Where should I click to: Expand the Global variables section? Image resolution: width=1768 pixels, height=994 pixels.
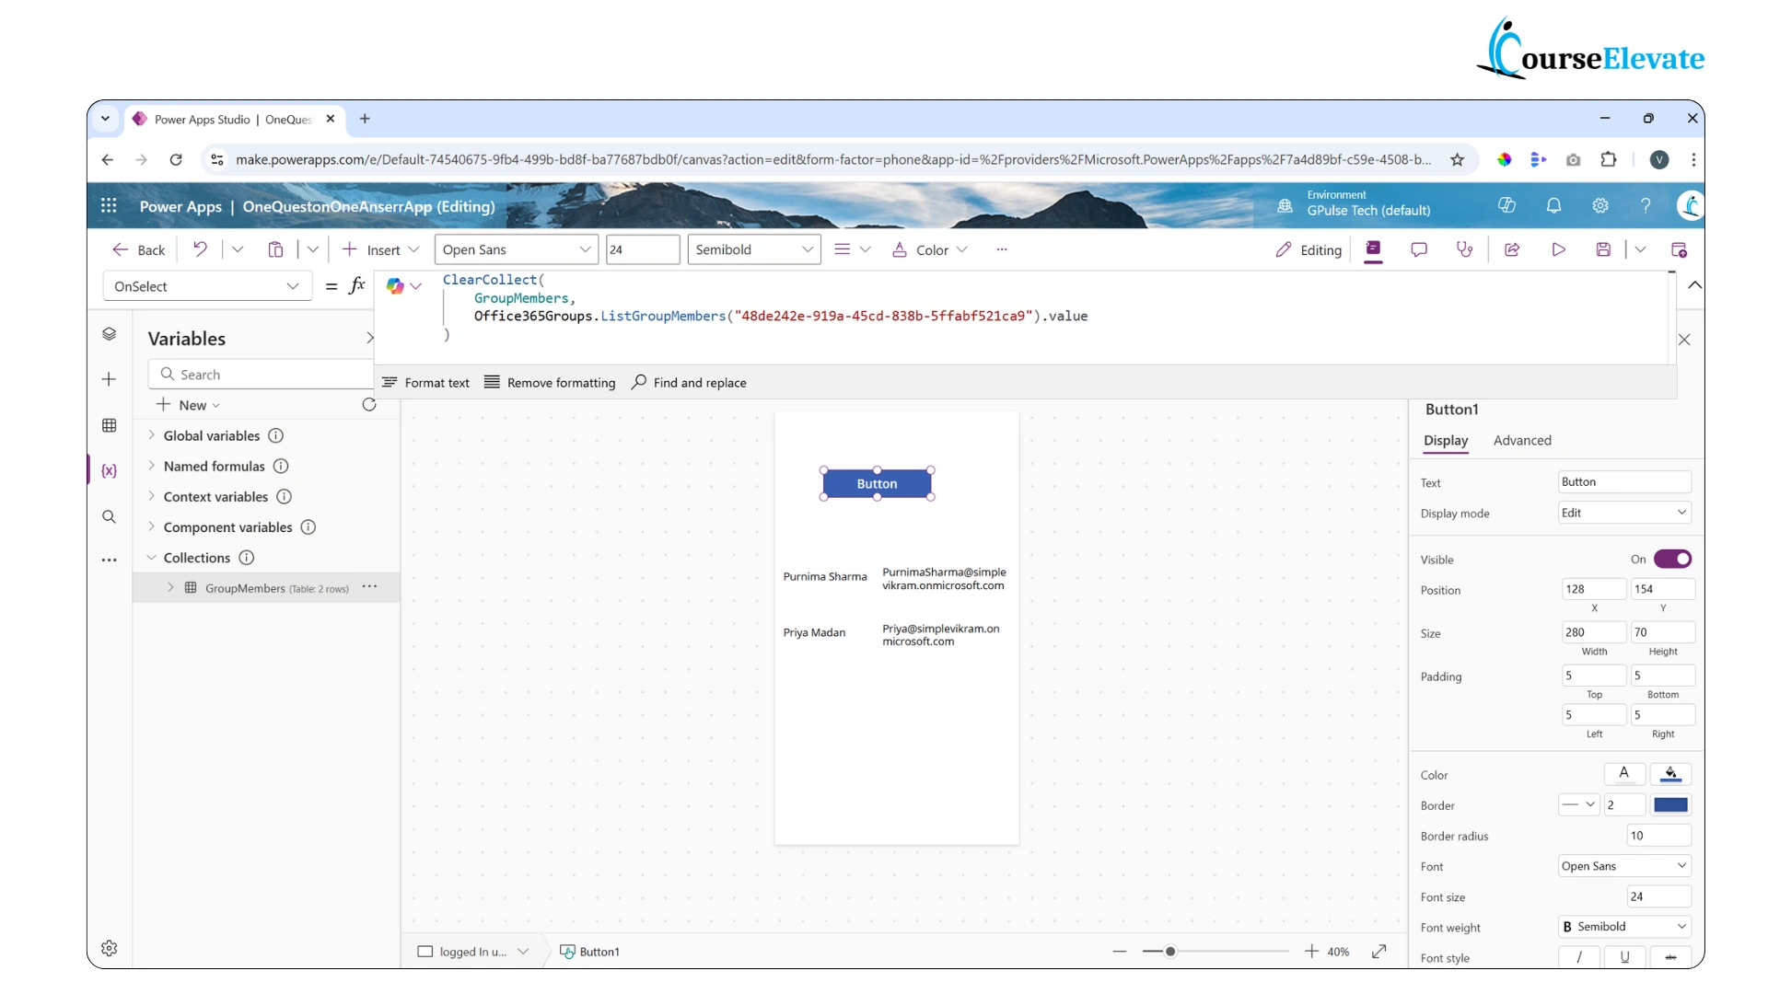click(x=153, y=435)
